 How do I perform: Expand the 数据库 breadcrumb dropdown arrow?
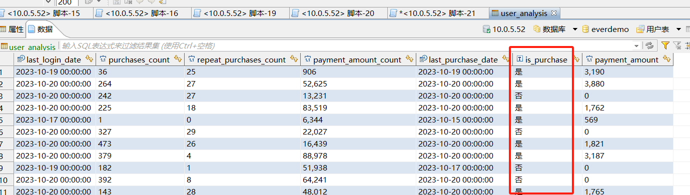[575, 29]
